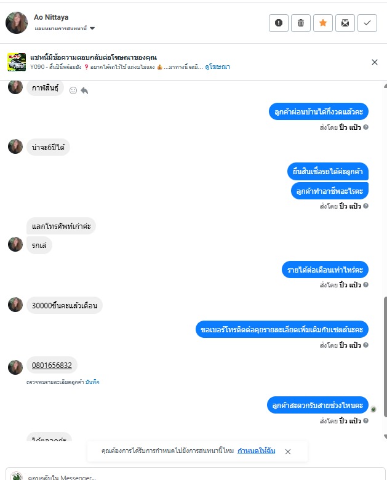Open the ดูโฆษณา ad link
This screenshot has height=480, width=387.
pos(217,67)
